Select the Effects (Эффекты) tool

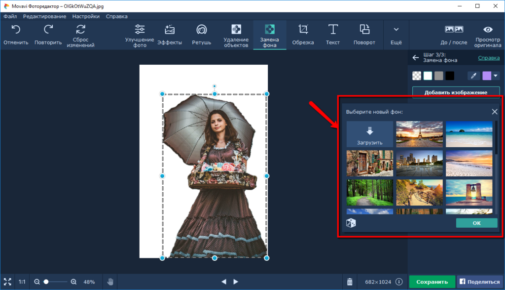pos(170,35)
